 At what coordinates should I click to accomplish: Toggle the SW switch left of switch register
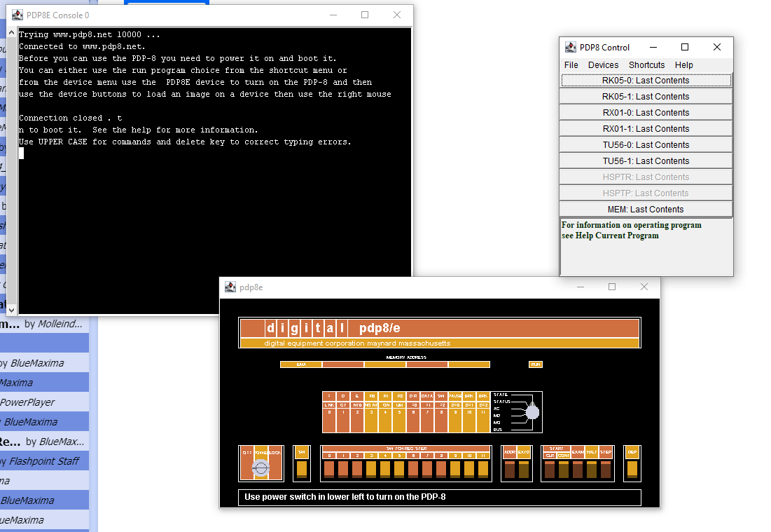click(301, 468)
